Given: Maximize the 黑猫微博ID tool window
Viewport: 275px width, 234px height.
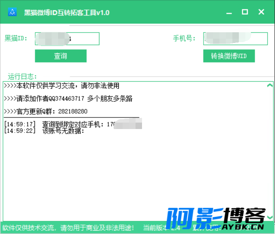Looking at the screenshot, I should point(245,12).
